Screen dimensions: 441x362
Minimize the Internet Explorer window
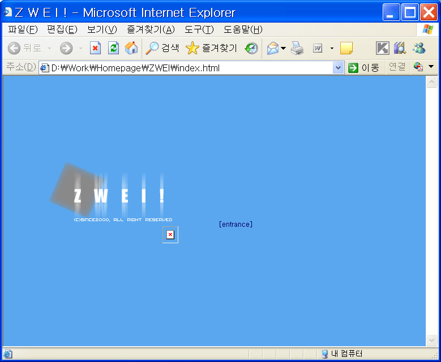point(391,12)
